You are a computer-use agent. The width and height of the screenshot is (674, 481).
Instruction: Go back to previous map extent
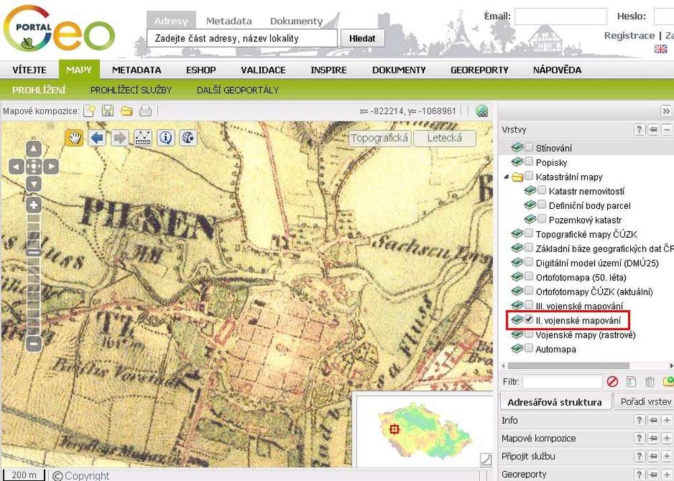point(97,138)
